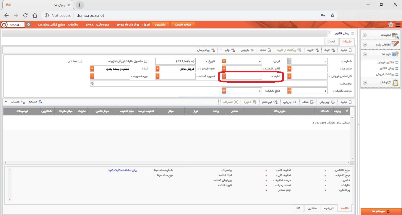
Task: Open the Representative (نماینده) dropdown
Action: tap(224, 76)
